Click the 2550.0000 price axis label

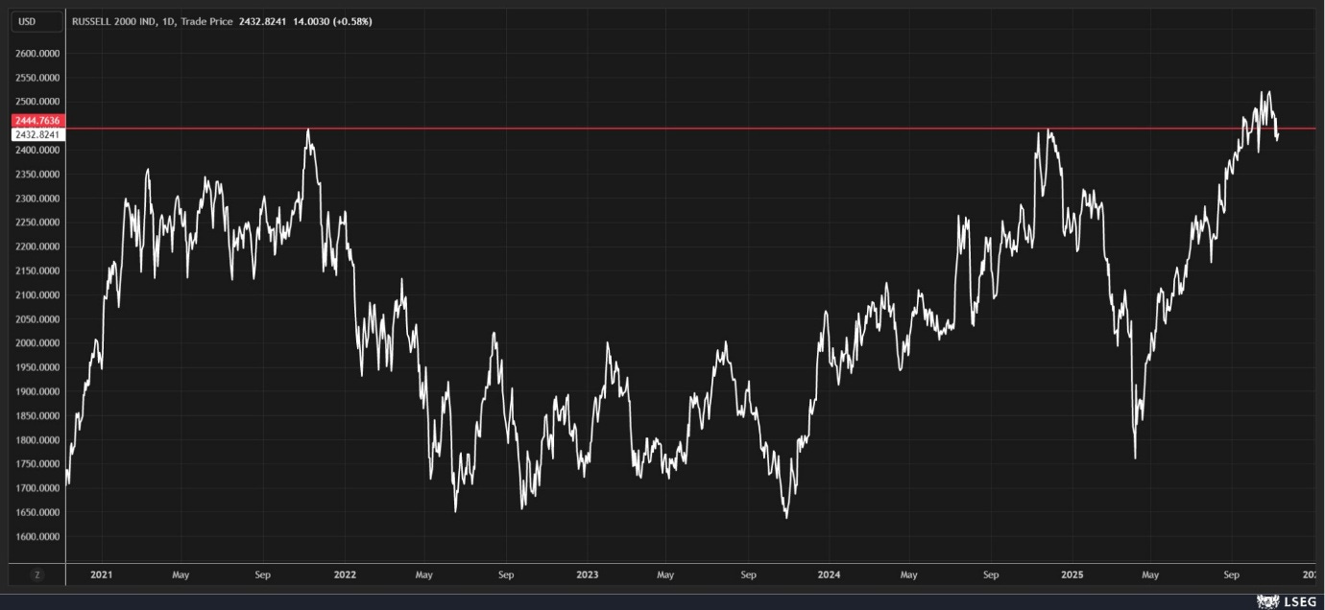38,78
